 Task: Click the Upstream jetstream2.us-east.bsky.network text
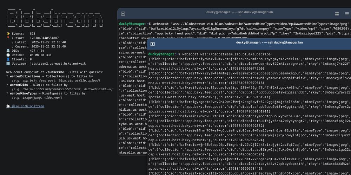[x=58, y=64]
